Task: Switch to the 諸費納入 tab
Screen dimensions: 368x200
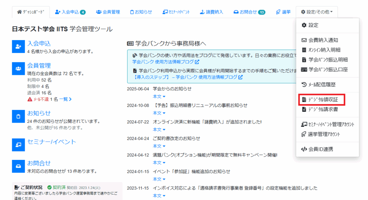Action: (211, 12)
